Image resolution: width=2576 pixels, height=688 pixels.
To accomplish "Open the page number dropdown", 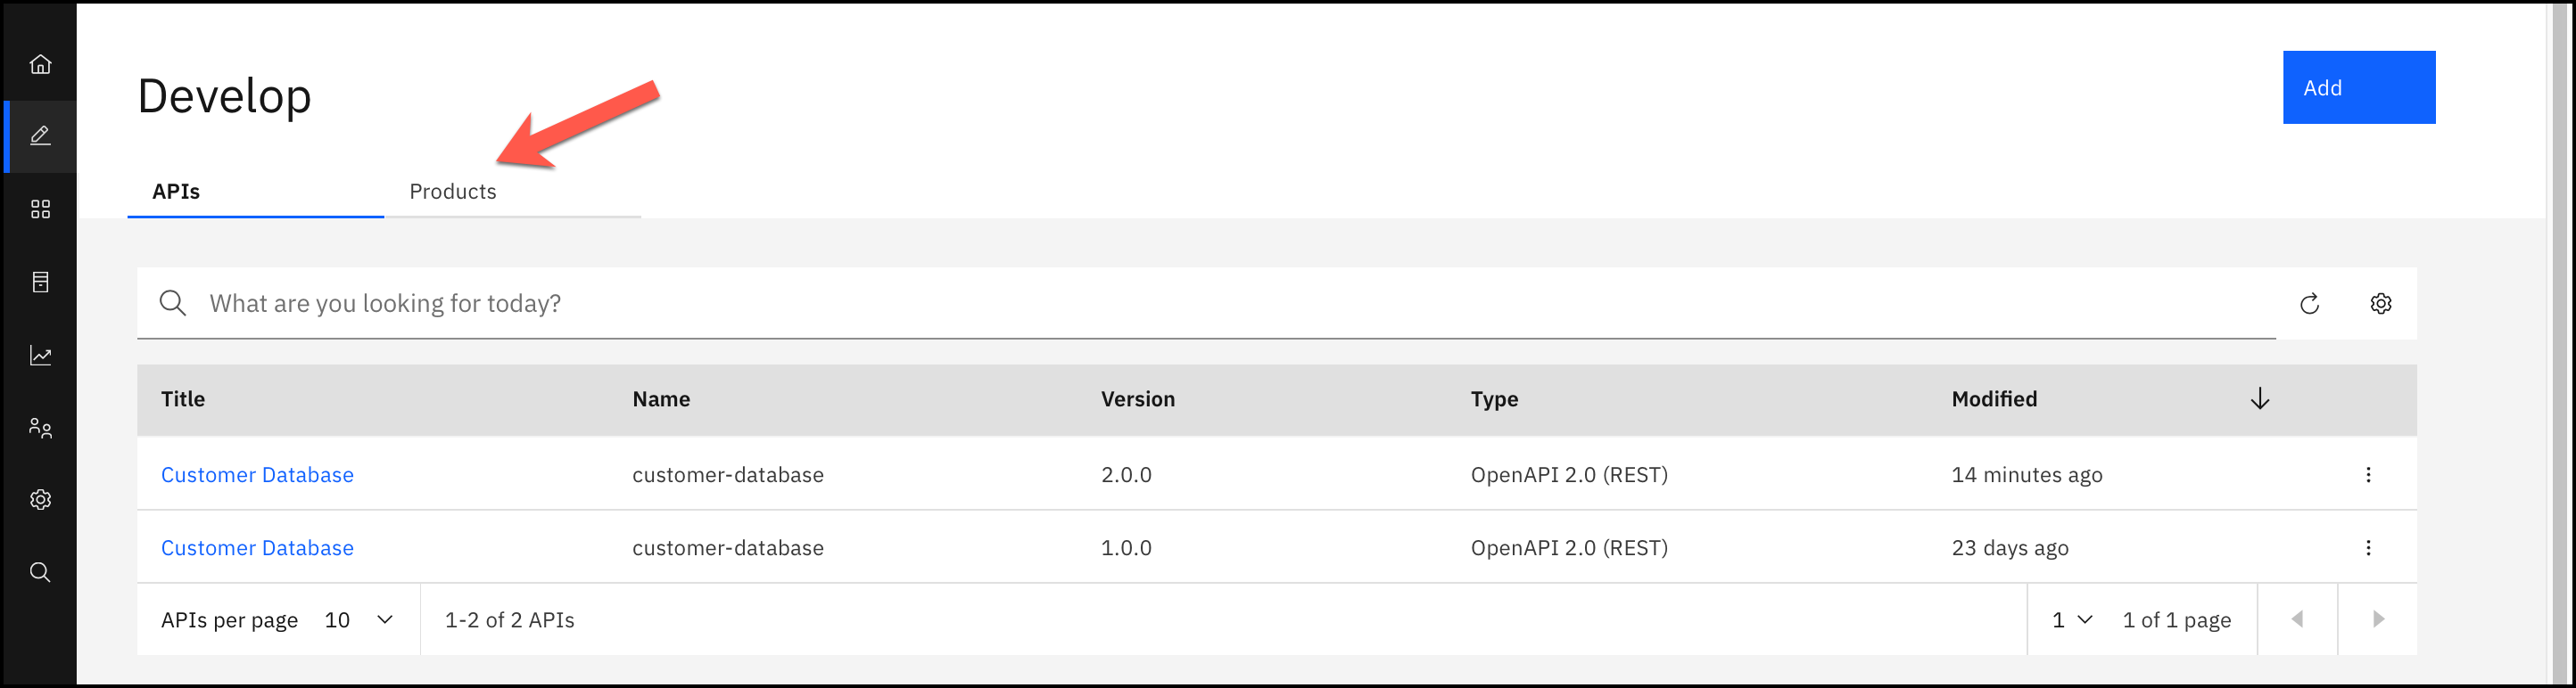I will [2071, 620].
